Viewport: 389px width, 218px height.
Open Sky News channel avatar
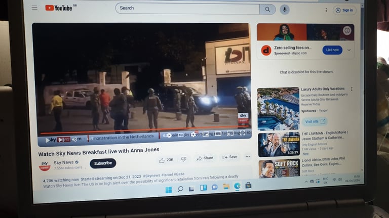tap(45, 166)
